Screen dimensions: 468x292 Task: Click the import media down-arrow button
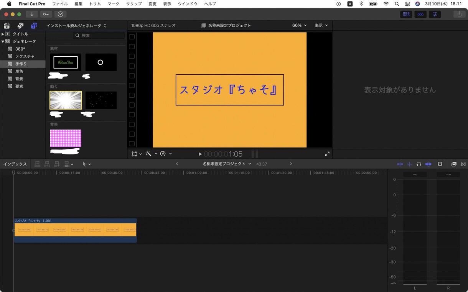click(32, 14)
